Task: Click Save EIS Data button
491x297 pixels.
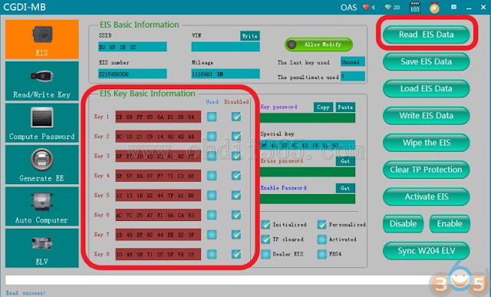Action: (x=427, y=61)
